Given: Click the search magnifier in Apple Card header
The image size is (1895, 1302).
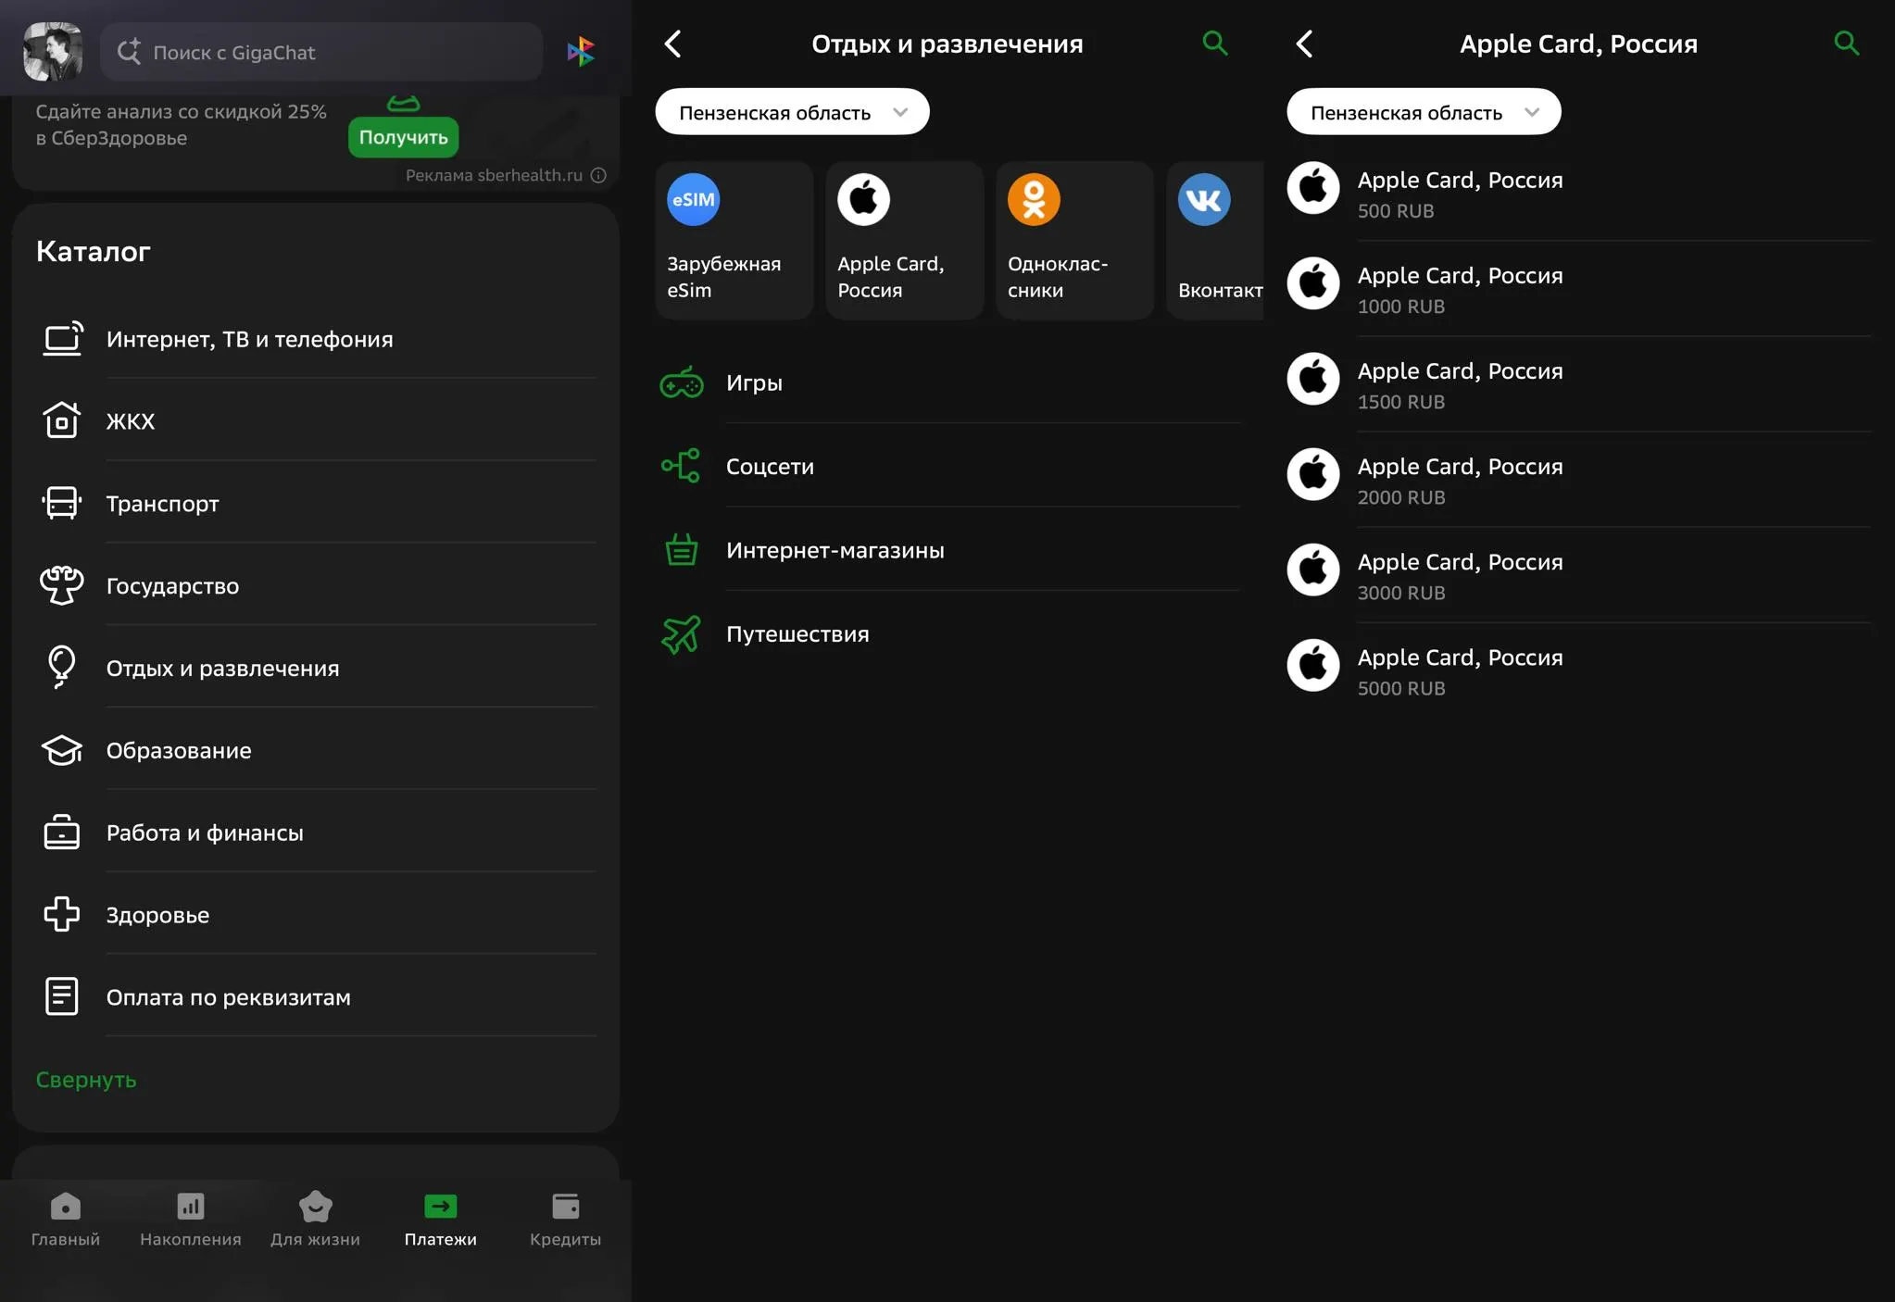Looking at the screenshot, I should point(1846,44).
